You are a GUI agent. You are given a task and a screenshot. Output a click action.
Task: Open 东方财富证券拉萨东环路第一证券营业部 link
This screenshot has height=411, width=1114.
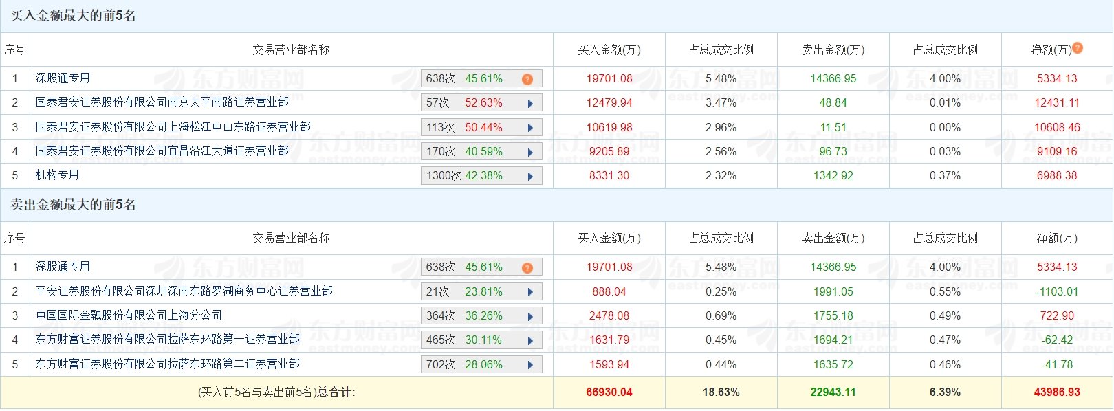tap(168, 340)
